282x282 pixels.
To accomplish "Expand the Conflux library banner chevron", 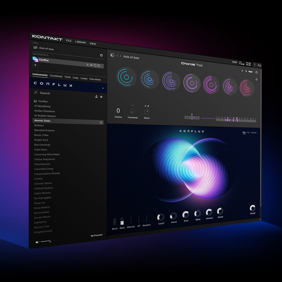I will coord(103,88).
